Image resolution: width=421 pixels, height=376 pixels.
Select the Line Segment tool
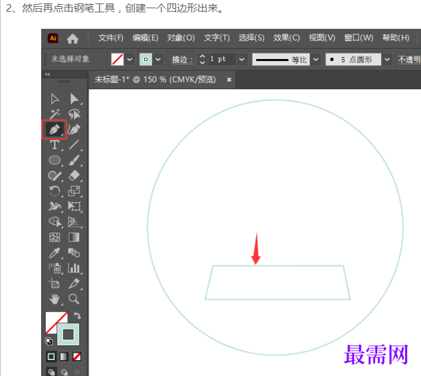pyautogui.click(x=74, y=145)
